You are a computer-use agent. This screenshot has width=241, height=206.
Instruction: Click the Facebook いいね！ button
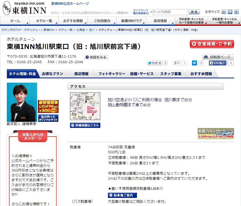[x=218, y=63]
